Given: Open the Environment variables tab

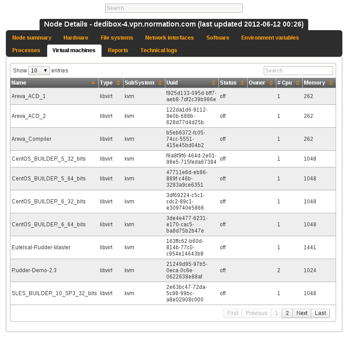Looking at the screenshot, I should [270, 37].
